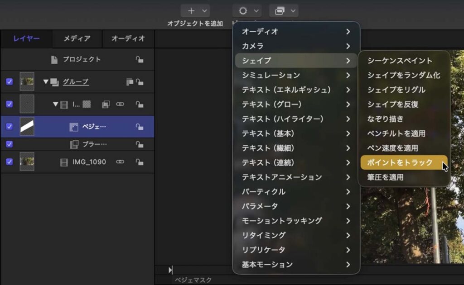Open the behaviors gear icon menu
The image size is (464, 285).
point(242,11)
